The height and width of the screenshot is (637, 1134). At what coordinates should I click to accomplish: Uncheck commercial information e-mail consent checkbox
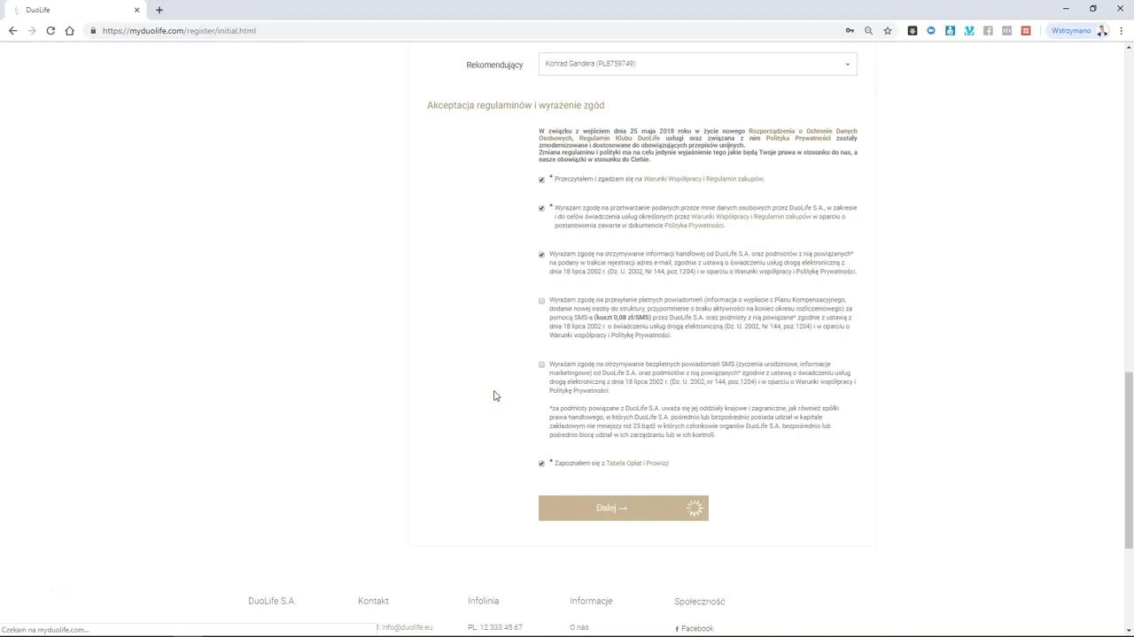coord(541,255)
